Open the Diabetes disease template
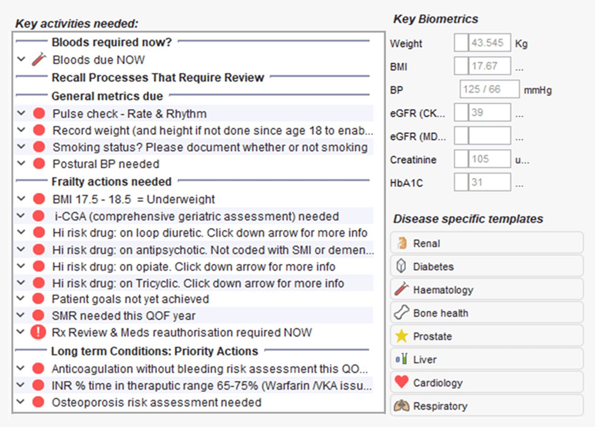 [487, 266]
